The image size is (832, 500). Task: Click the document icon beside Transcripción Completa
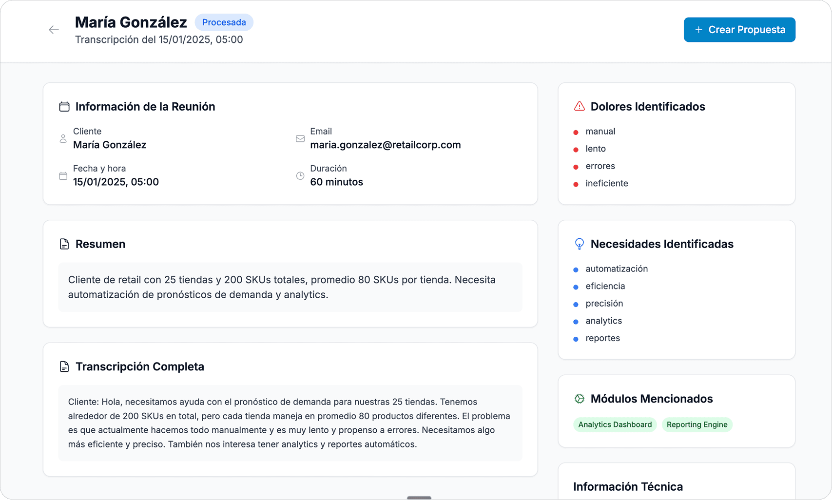coord(65,366)
